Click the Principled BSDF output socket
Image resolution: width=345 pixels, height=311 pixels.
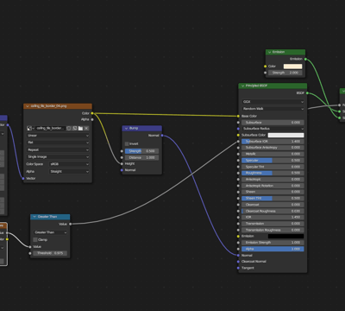(x=307, y=93)
